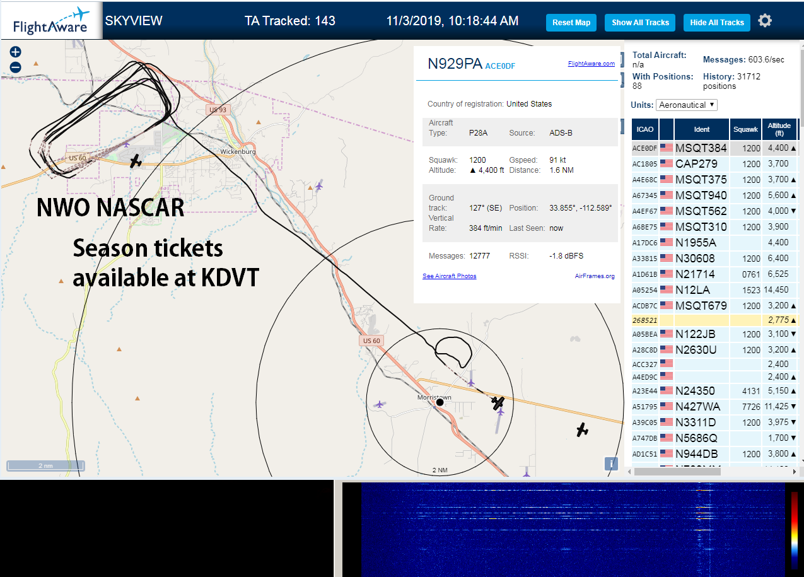Viewport: 804px width, 577px height.
Task: Select the N30608 aircraft row
Action: pyautogui.click(x=714, y=259)
